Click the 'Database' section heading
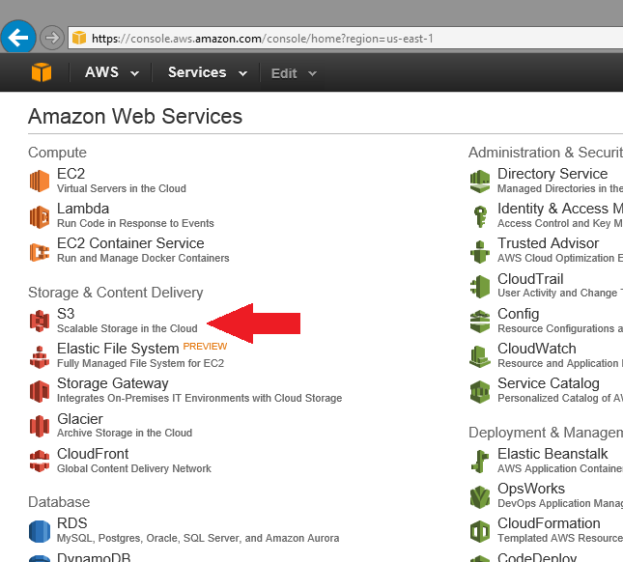 pyautogui.click(x=59, y=502)
